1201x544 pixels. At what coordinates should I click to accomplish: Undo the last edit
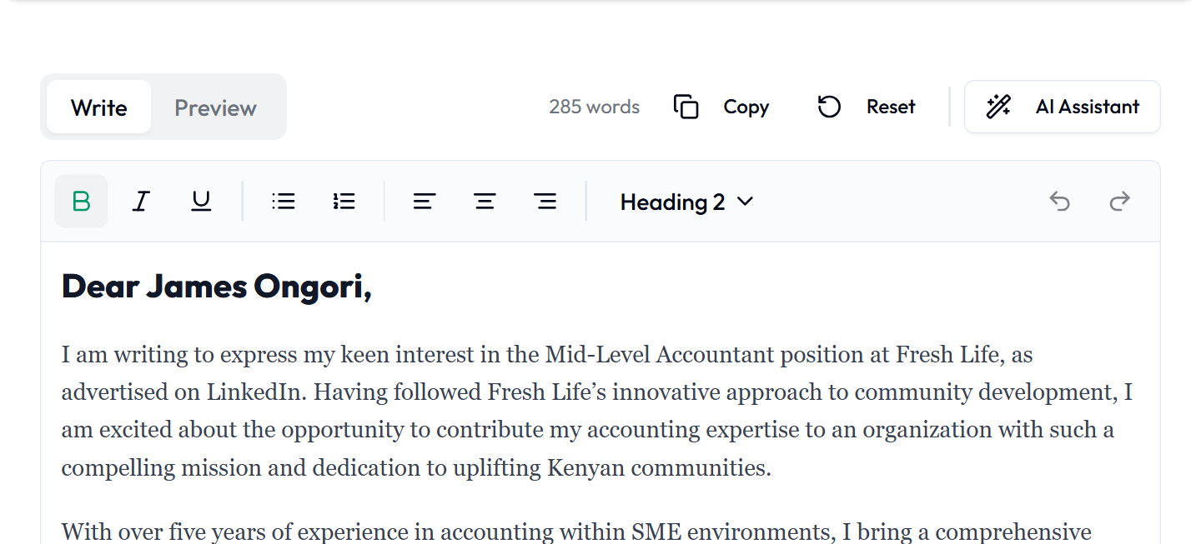pos(1059,202)
